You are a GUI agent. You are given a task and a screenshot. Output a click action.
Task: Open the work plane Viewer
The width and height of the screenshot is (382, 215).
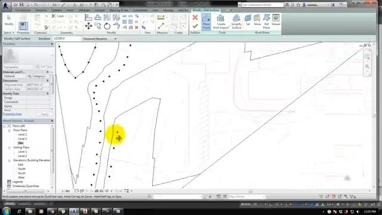pyautogui.click(x=276, y=20)
